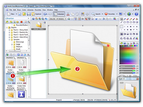The height and width of the screenshot is (107, 143).
Task: Pick the Pencil tool in the tools palette
Action: [x=131, y=19]
